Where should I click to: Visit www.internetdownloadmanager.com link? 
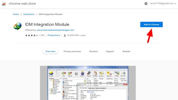[x=55, y=30]
